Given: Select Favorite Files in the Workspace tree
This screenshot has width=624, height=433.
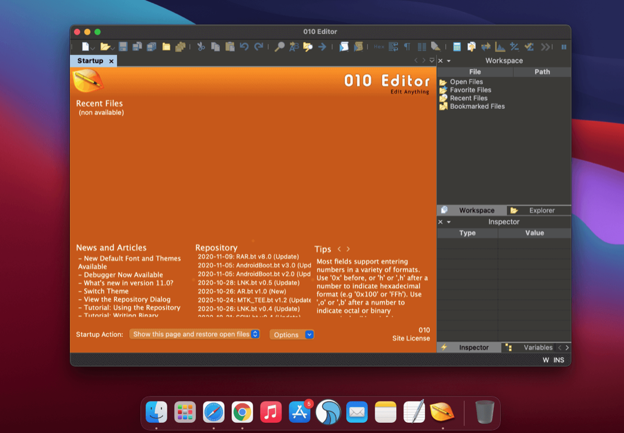Looking at the screenshot, I should 470,90.
